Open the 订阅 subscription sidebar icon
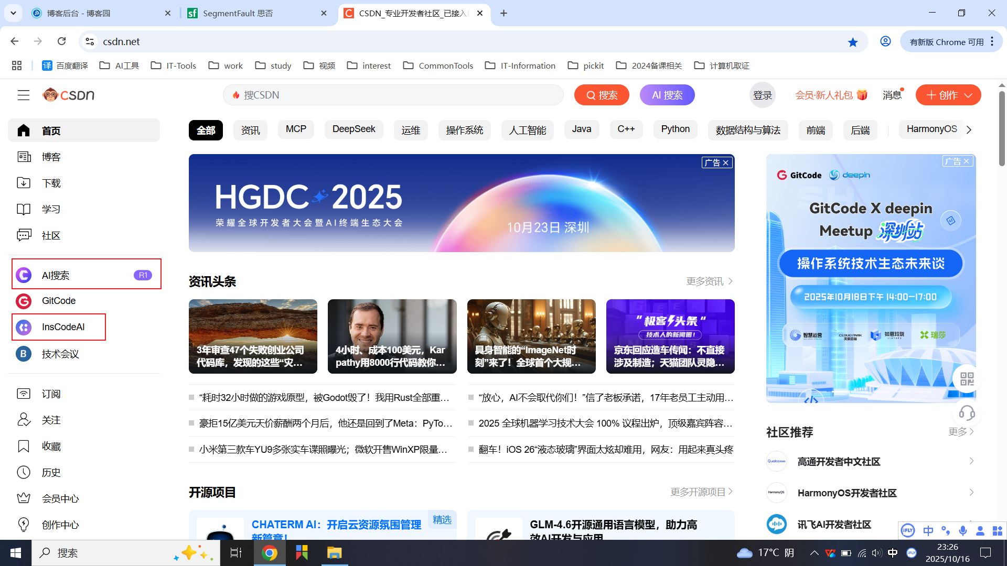The width and height of the screenshot is (1007, 566). 24,394
